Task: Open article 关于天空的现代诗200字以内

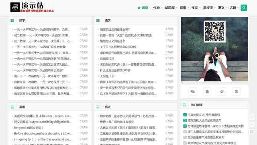Action: point(118,47)
